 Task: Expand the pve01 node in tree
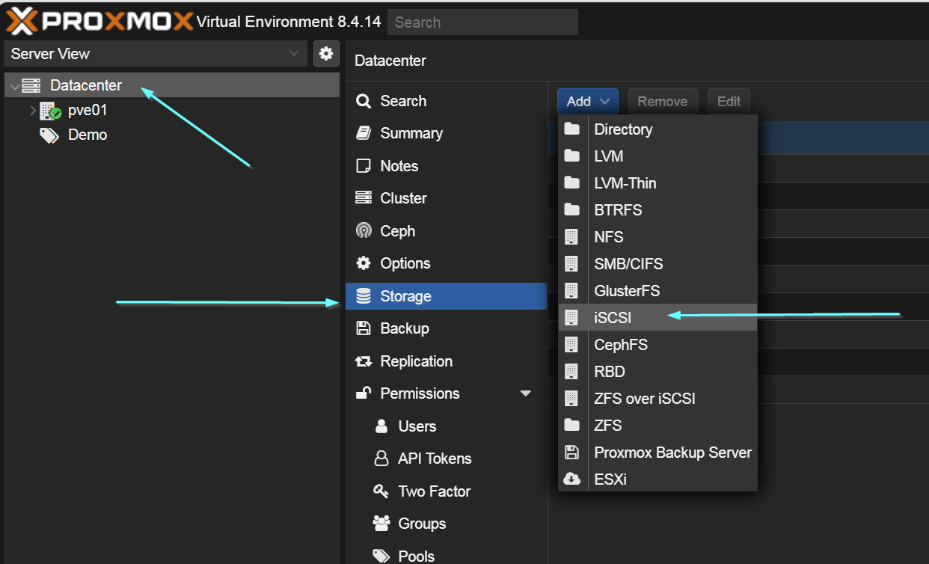pyautogui.click(x=32, y=111)
